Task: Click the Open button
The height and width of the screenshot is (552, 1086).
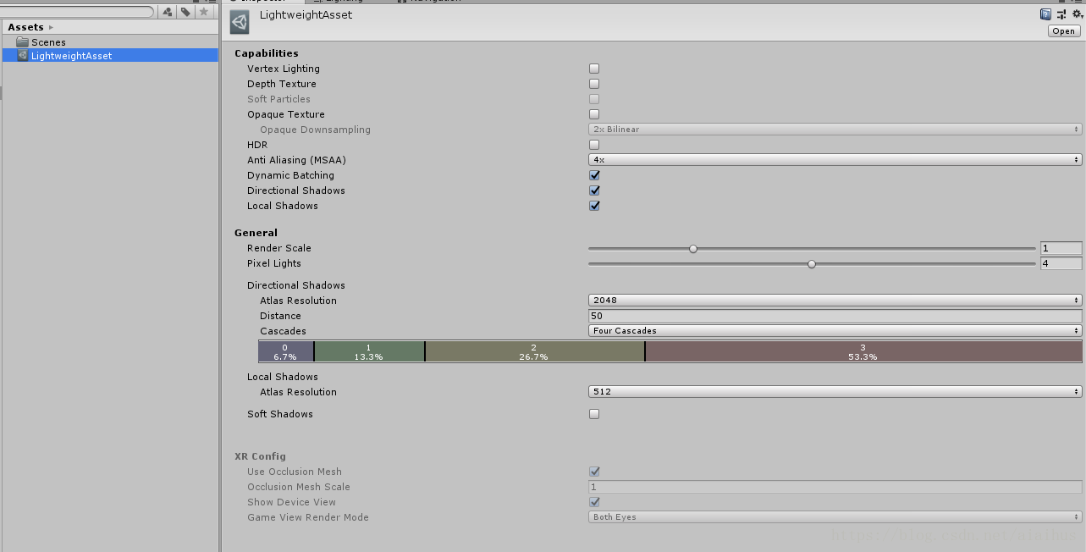Action: 1064,31
